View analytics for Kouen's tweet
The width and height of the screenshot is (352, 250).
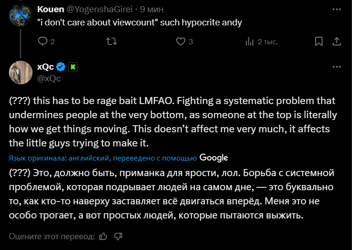(250, 42)
